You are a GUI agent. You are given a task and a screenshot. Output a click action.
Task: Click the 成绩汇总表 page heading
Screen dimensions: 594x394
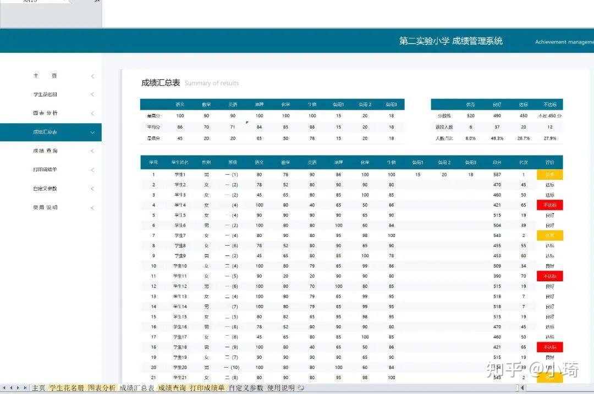pyautogui.click(x=161, y=83)
